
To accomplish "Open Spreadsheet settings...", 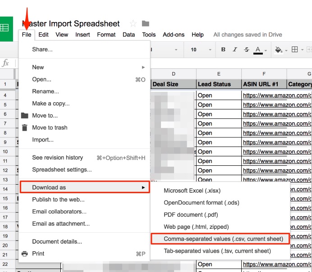I will (85, 170).
